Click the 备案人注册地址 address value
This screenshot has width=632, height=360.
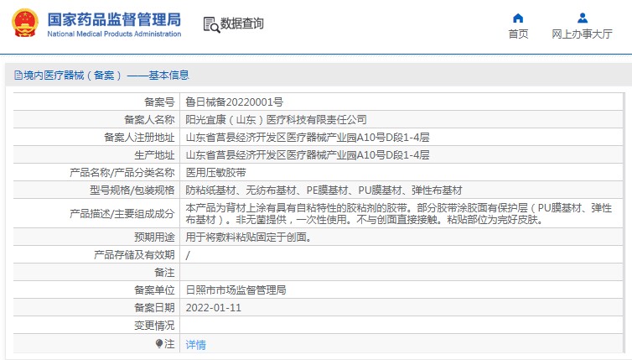coord(308,138)
